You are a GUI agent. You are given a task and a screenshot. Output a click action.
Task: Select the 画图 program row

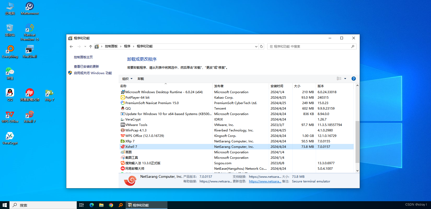click(236, 152)
